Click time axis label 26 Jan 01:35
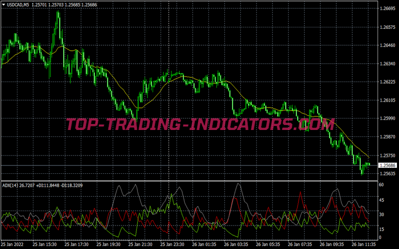This screenshot has width=399, height=249. click(x=204, y=245)
